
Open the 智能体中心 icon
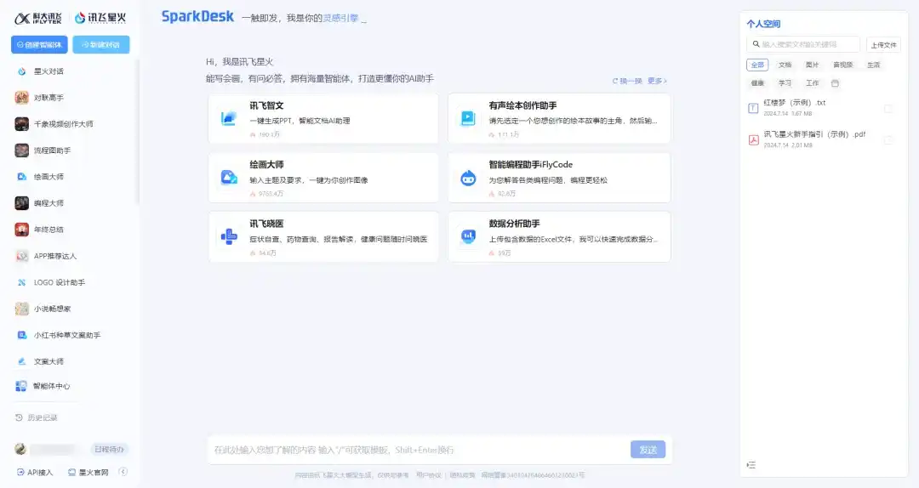click(21, 386)
